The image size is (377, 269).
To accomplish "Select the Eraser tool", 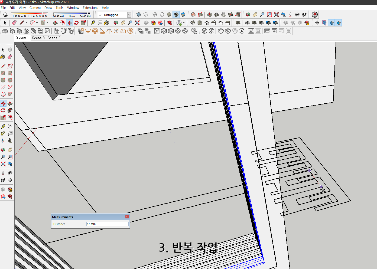I will [x=14, y=23].
